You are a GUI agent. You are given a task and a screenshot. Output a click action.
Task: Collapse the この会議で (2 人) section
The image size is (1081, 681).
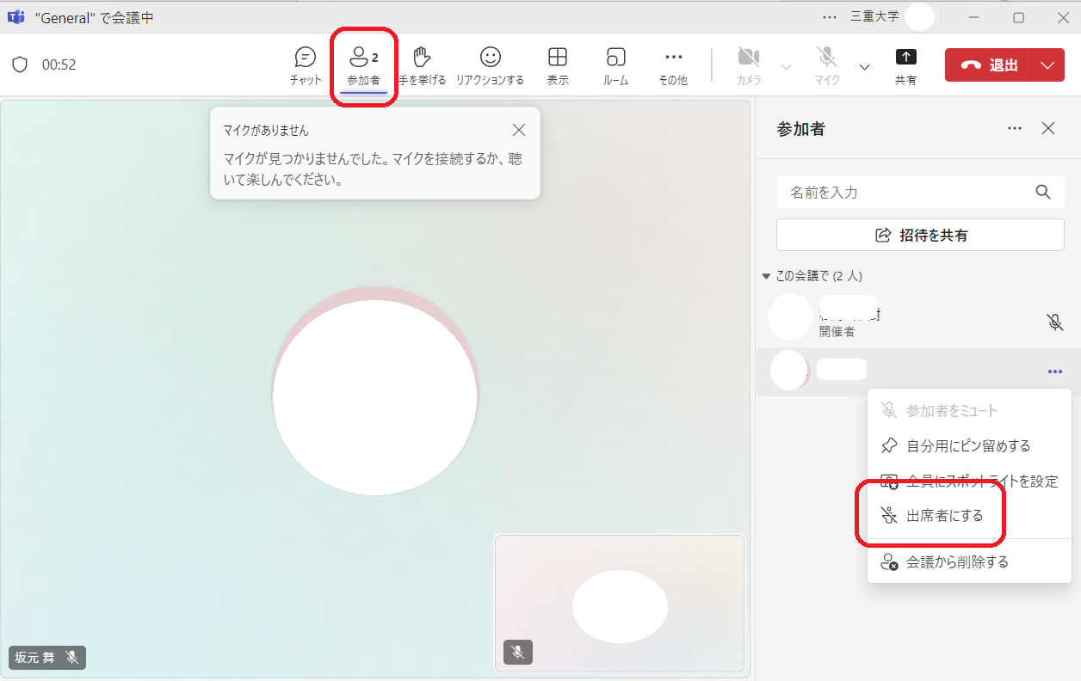[x=812, y=276]
